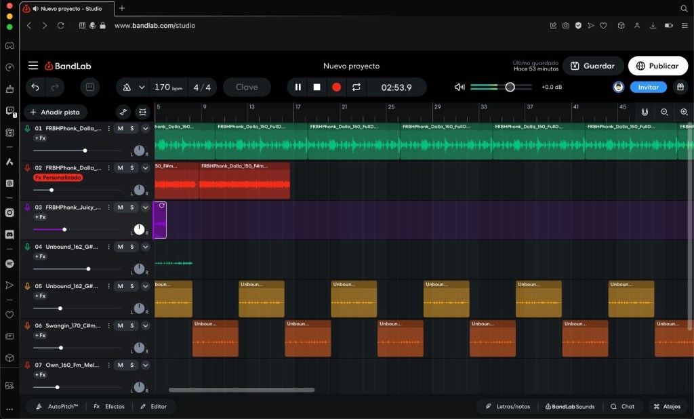Toggle the loop cycle button
Screen dimensions: 694x419
356,87
